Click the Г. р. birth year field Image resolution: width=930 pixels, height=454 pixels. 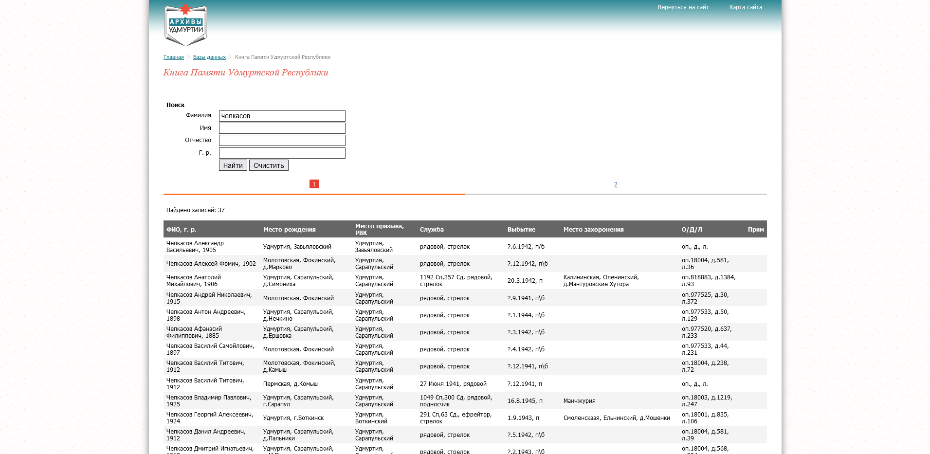(282, 153)
